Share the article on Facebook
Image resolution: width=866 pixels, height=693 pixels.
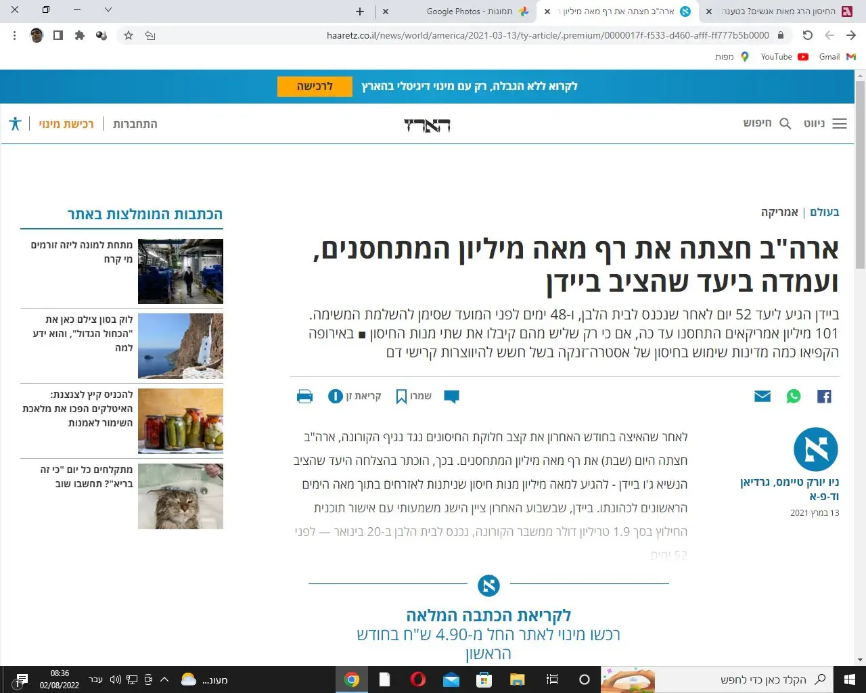pos(823,397)
